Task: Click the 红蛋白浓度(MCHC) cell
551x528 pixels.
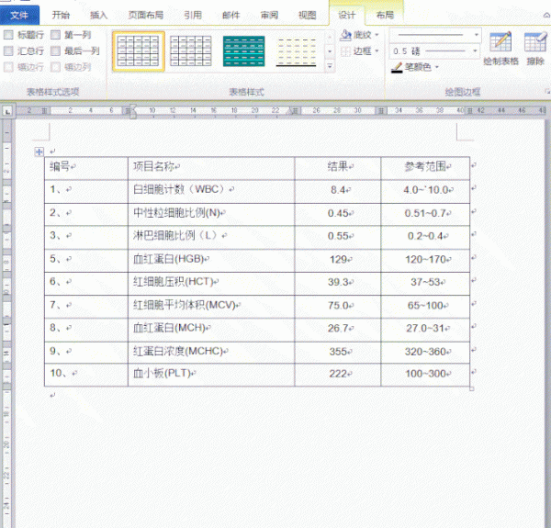Action: click(211, 353)
